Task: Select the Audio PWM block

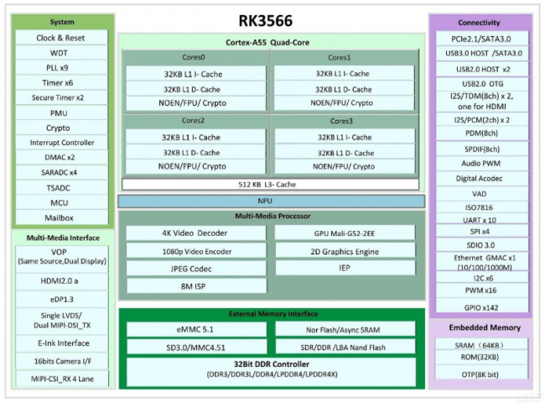Action: pyautogui.click(x=482, y=164)
